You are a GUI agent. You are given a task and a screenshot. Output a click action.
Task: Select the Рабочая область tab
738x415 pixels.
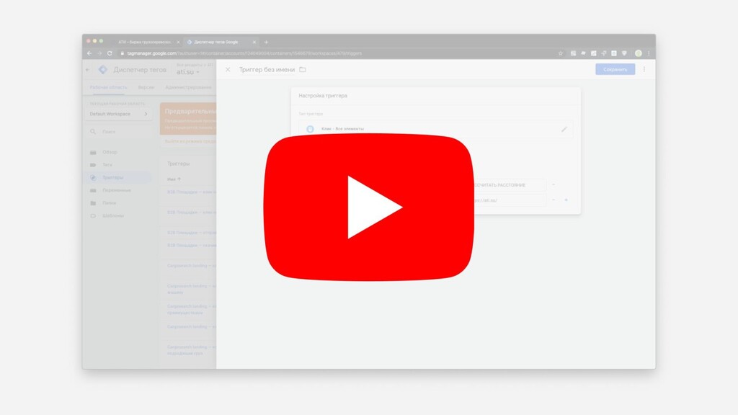pyautogui.click(x=108, y=87)
